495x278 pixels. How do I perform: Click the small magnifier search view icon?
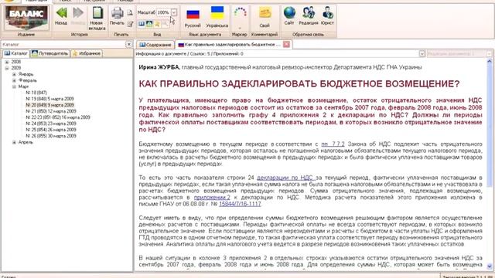(x=165, y=24)
